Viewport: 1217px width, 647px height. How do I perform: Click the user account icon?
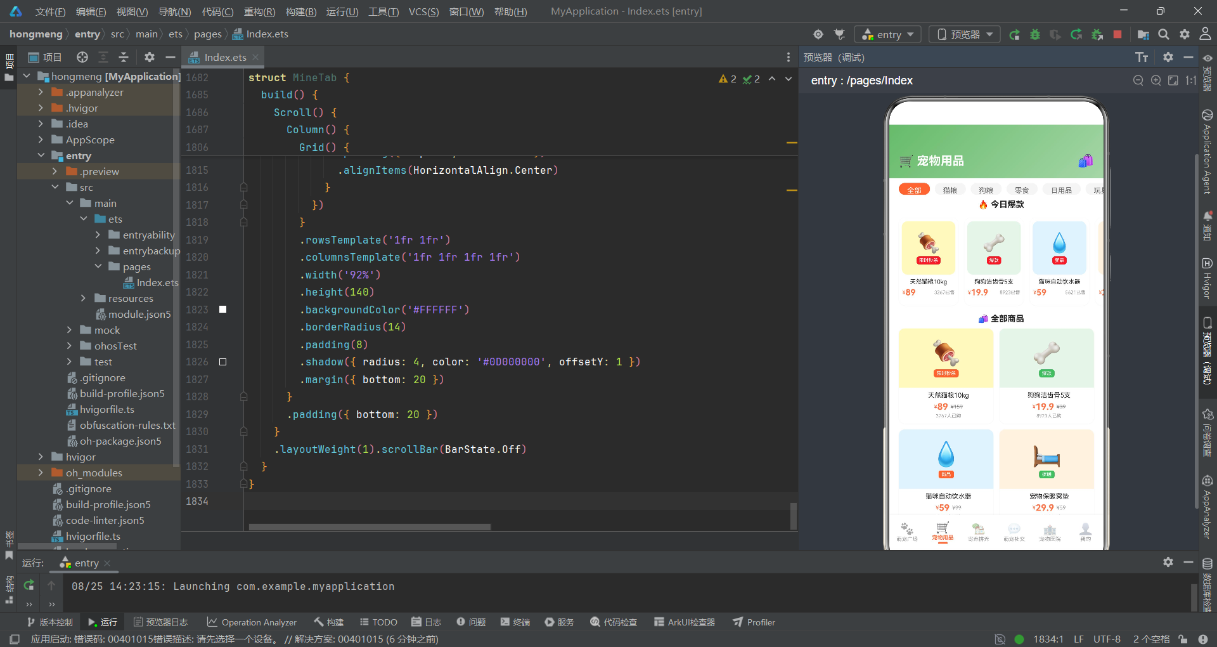1205,34
